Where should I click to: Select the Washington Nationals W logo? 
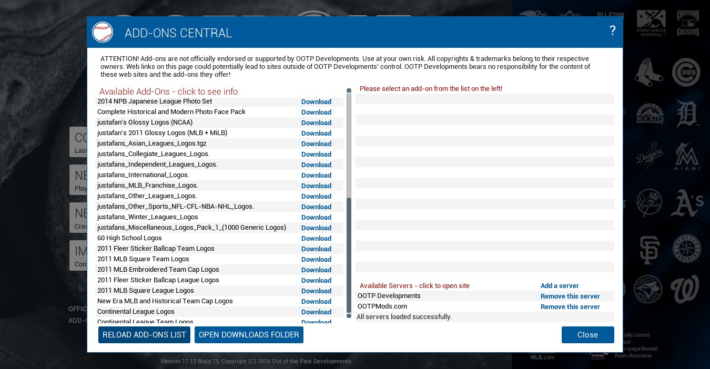pyautogui.click(x=686, y=290)
